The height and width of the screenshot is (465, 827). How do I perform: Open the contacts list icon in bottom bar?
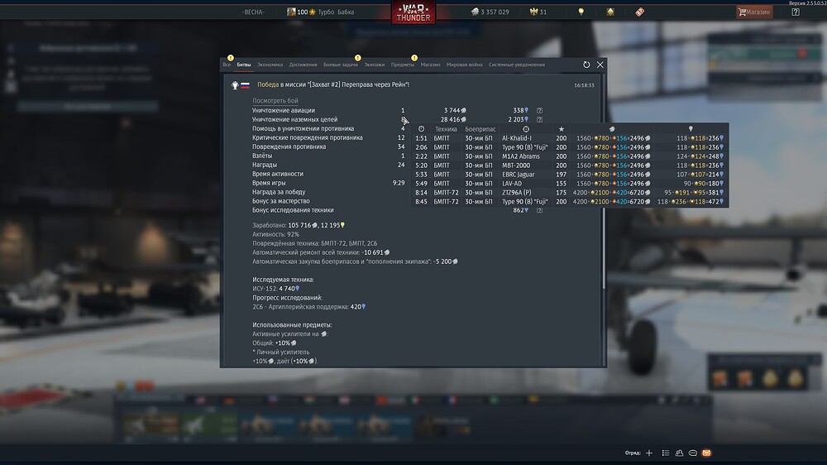[679, 453]
